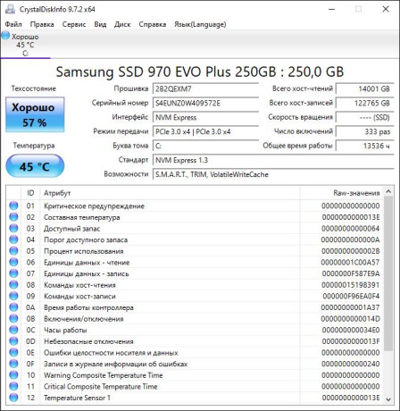This screenshot has width=400, height=411.
Task: Click the blue status orb in drive tab
Action: [x=5, y=36]
